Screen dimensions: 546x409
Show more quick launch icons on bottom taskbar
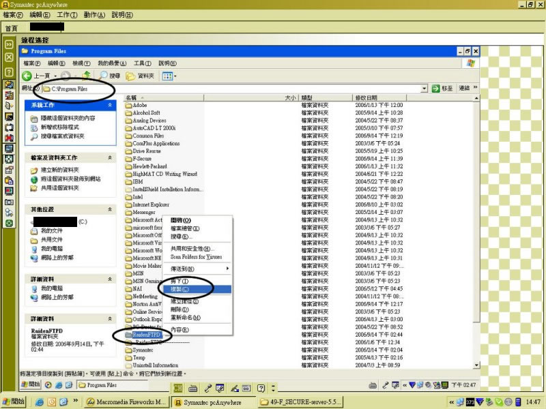click(75, 401)
